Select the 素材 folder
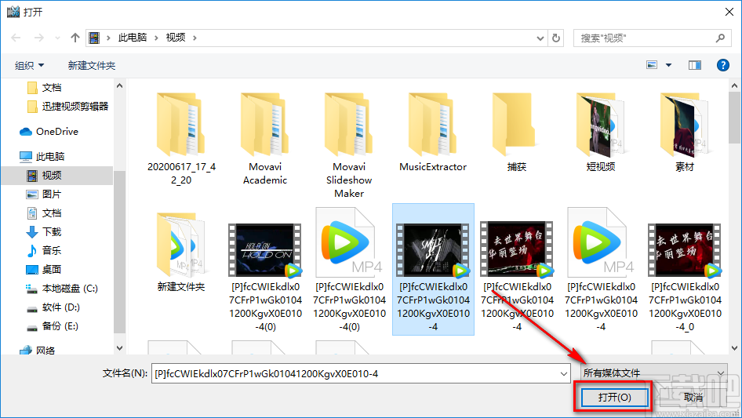The height and width of the screenshot is (418, 742). [684, 133]
